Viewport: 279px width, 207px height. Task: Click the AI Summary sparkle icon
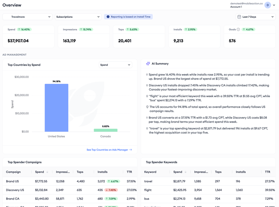(148, 63)
